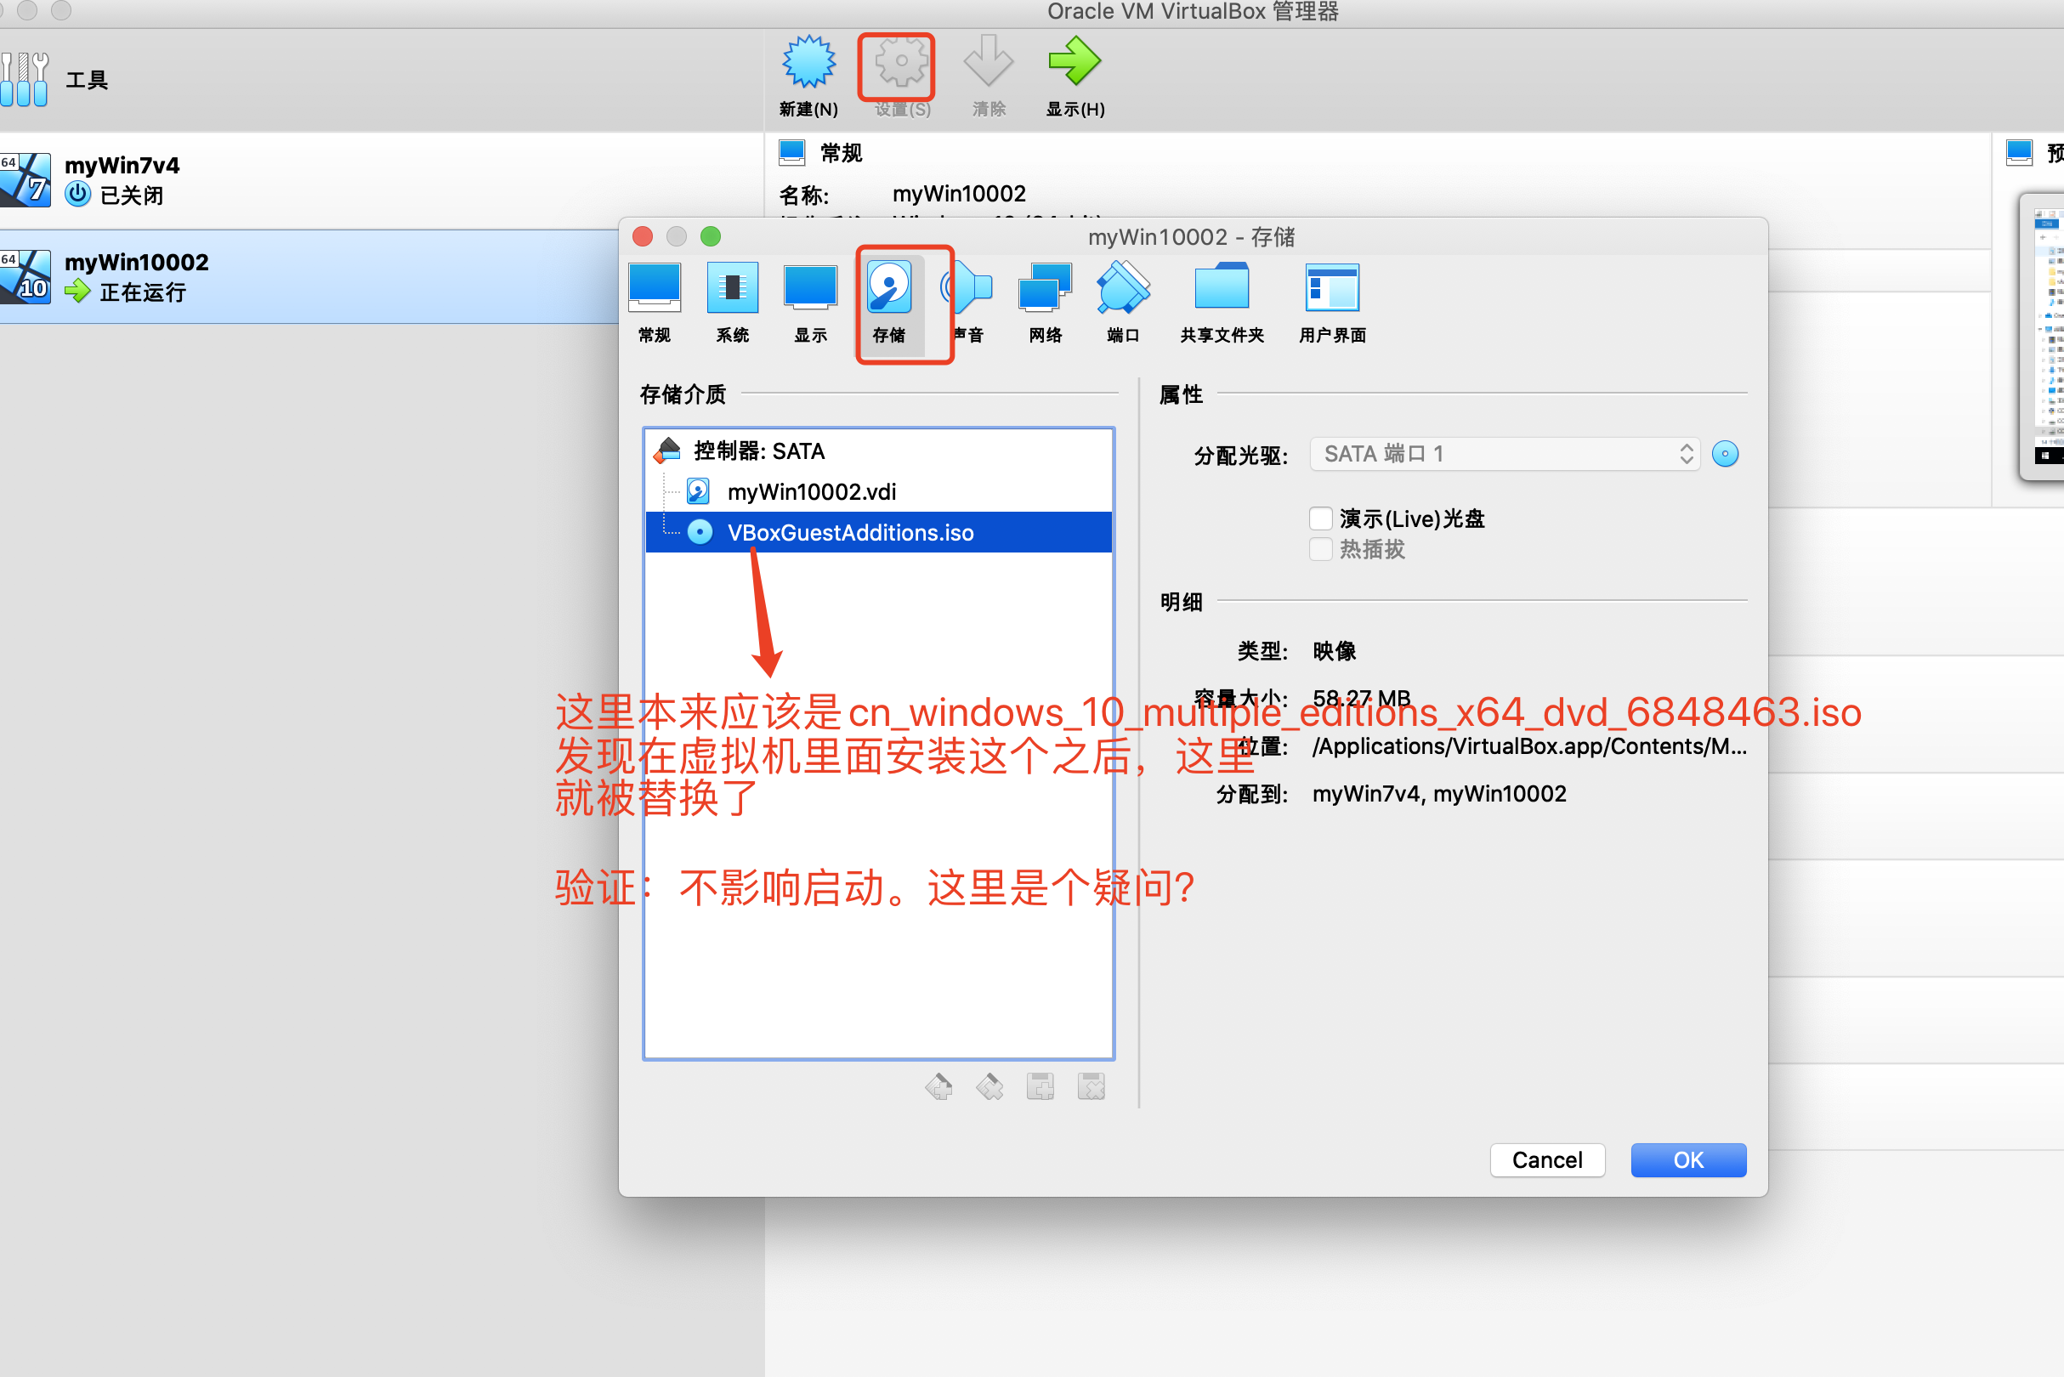Open the SATA 端口 1 dropdown

pos(1504,454)
